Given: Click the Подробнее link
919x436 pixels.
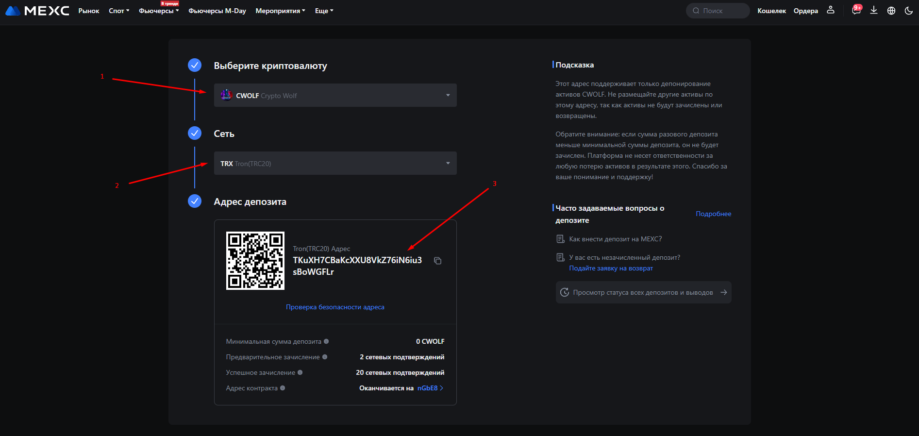Looking at the screenshot, I should [x=713, y=214].
